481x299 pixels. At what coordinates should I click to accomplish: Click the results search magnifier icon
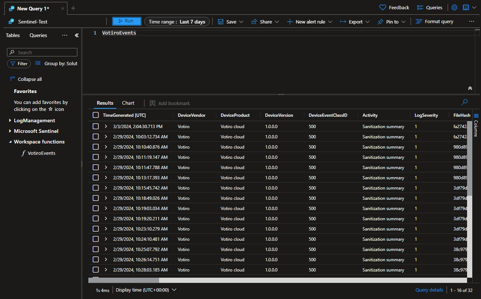(x=465, y=102)
